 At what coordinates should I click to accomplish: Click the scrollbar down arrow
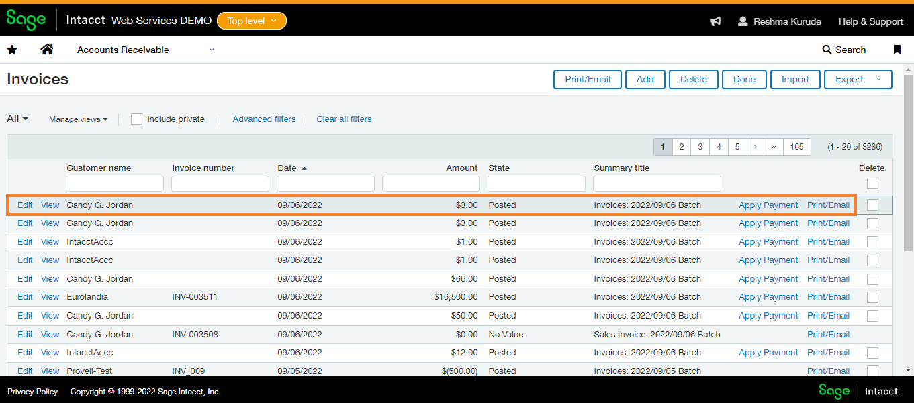tap(909, 370)
